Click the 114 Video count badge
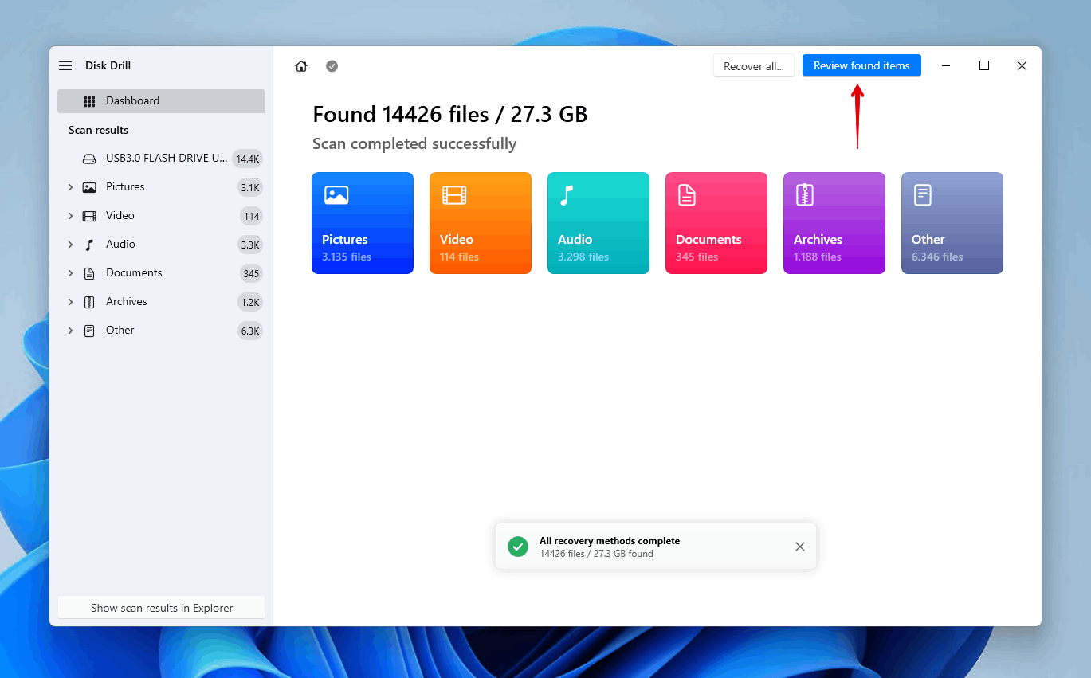The width and height of the screenshot is (1091, 678). [252, 216]
